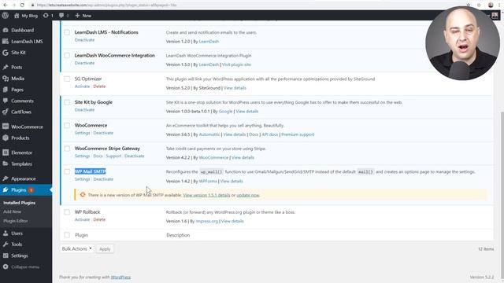Screen dimensions: 504x283
Task: Tick the checkbox for the WooCommerce plugin row
Action: (x=67, y=126)
